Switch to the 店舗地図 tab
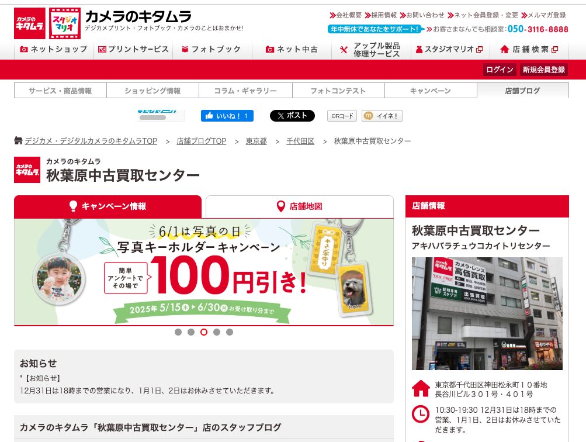Image resolution: width=586 pixels, height=442 pixels. tap(299, 206)
